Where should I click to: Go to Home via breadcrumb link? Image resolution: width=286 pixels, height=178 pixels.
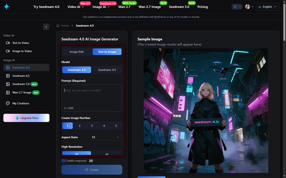pyautogui.click(x=65, y=25)
